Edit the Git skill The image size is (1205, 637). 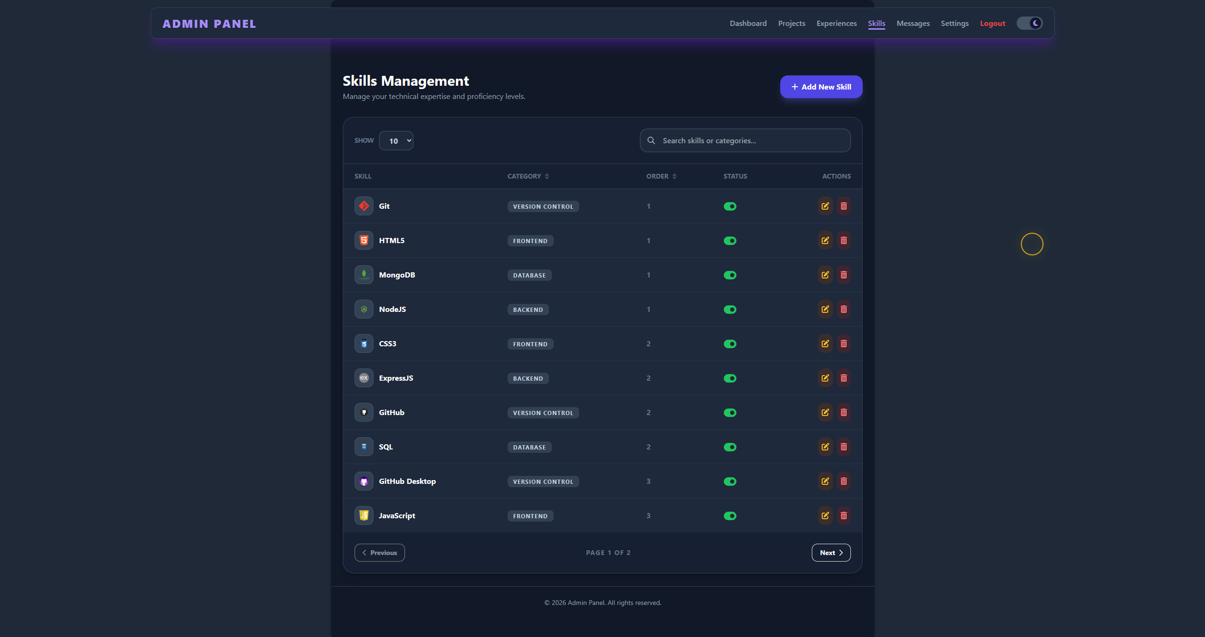[825, 206]
